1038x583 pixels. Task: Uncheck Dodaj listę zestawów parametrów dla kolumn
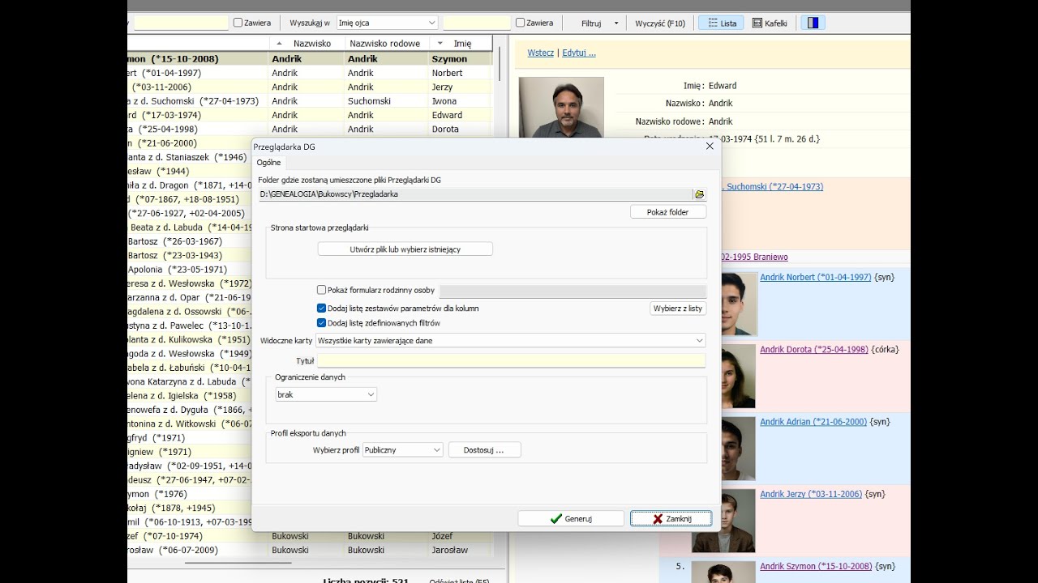click(x=322, y=309)
